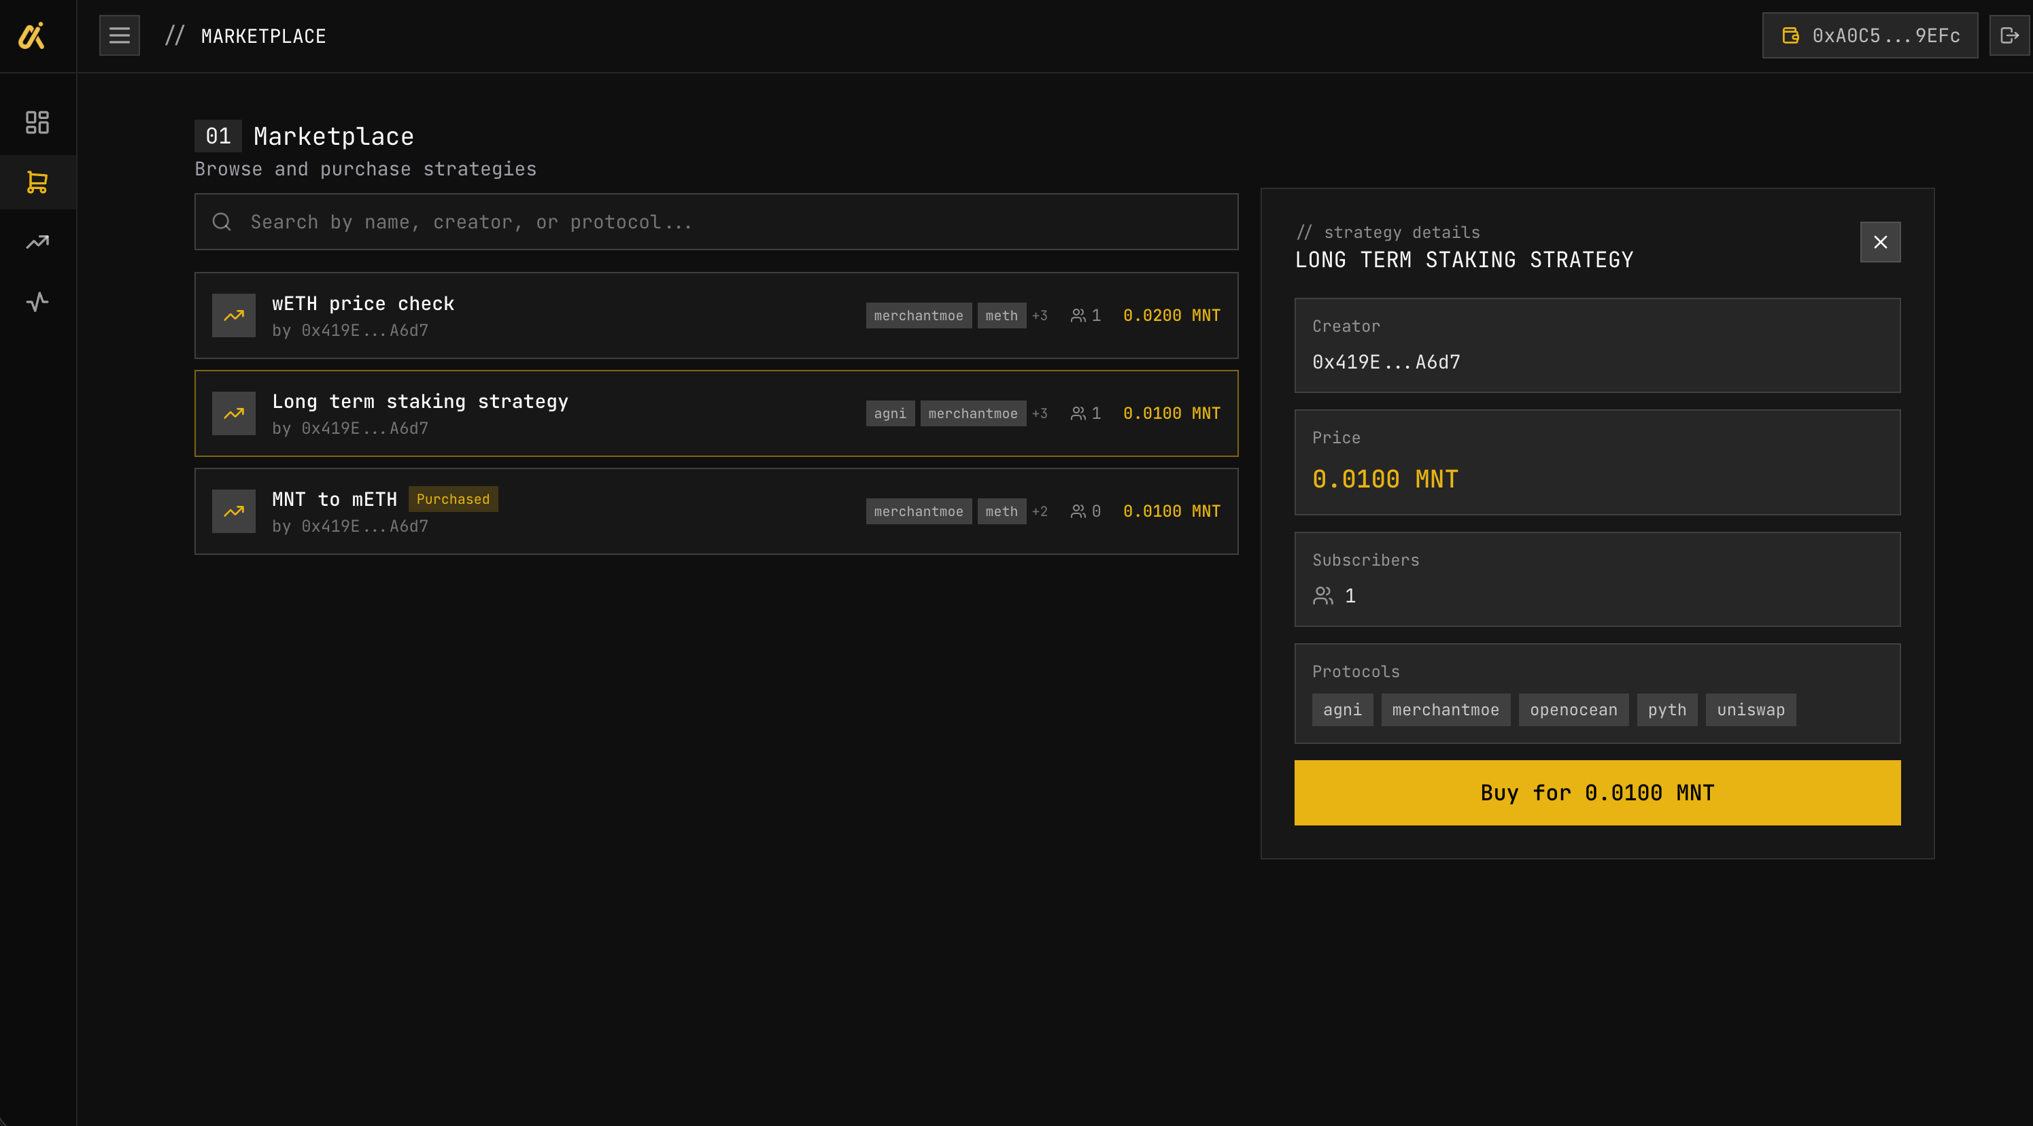Open the trending chart sidebar icon
2033x1126 pixels.
coord(37,242)
